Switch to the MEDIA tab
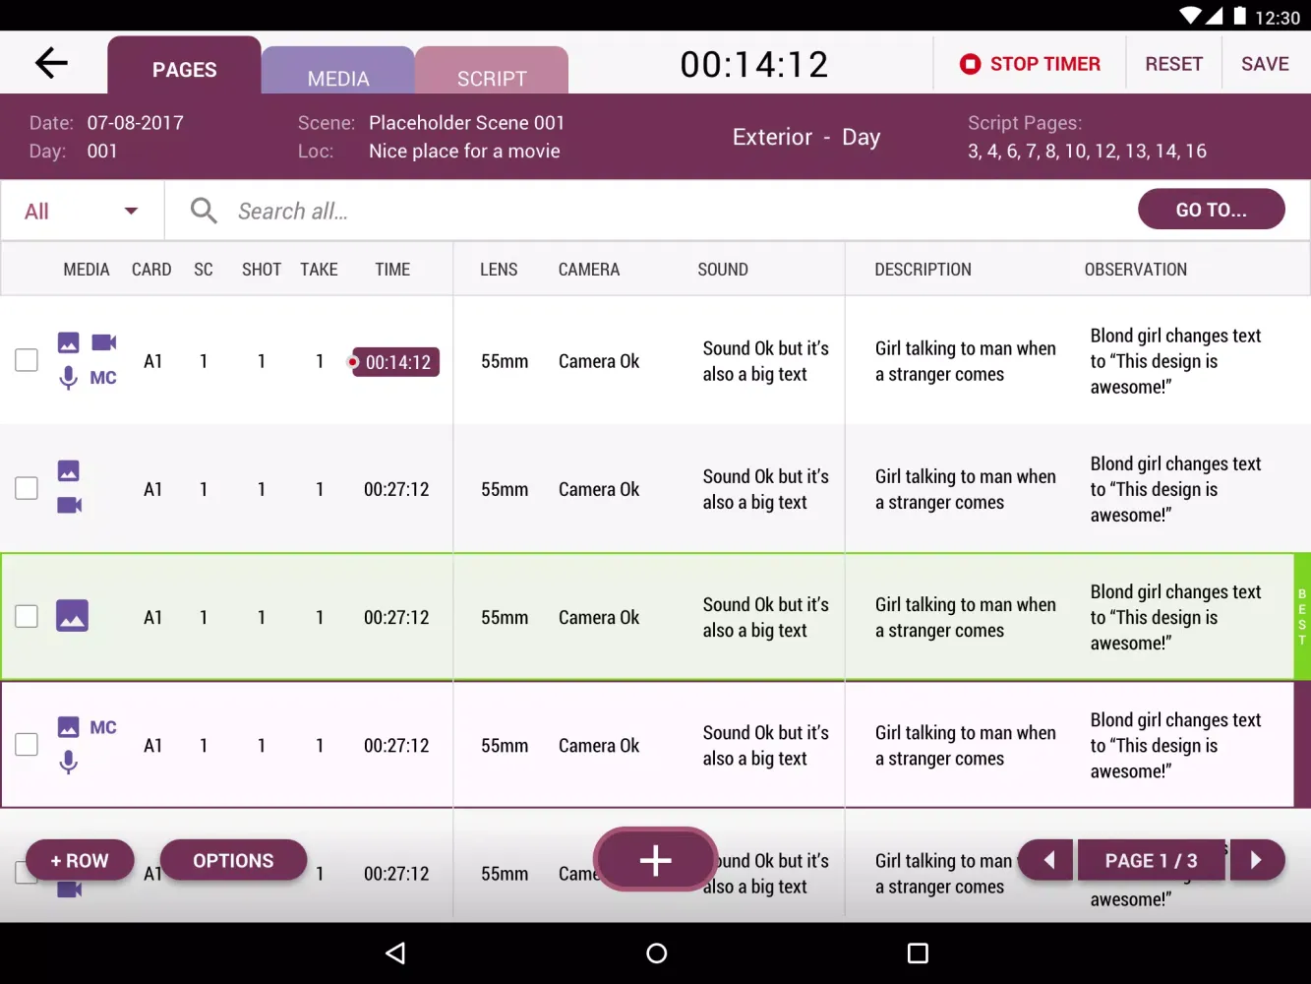The image size is (1311, 984). (x=338, y=71)
